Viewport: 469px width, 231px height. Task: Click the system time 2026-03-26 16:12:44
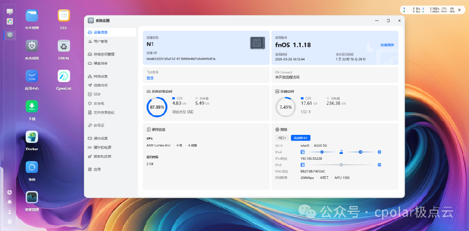point(290,59)
